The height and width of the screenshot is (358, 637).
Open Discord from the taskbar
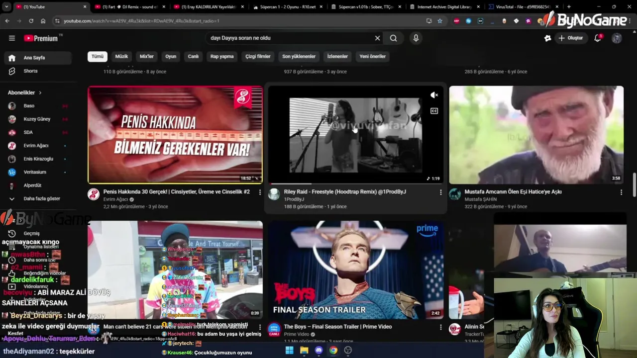tap(319, 350)
